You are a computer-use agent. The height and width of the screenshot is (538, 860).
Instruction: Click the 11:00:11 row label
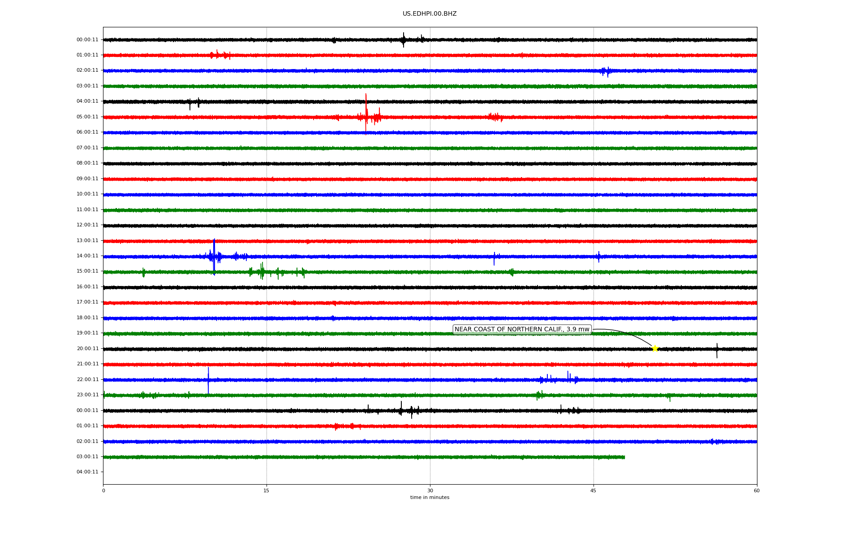click(x=87, y=210)
